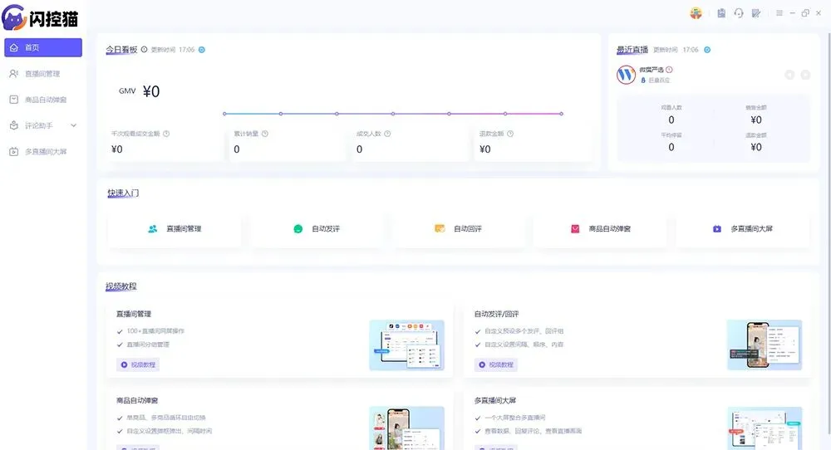Play 视频教程 under 直播间管理

138,364
